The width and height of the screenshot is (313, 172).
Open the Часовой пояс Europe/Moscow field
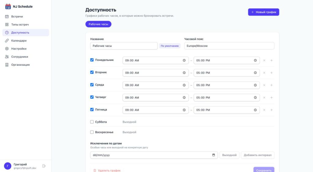[229, 46]
